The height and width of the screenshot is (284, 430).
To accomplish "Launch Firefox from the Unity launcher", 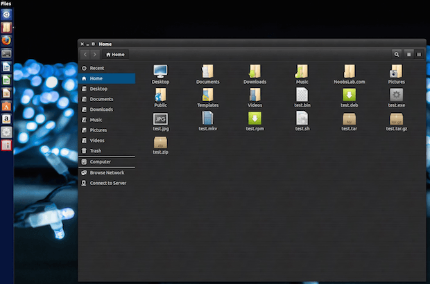I will pos(6,41).
